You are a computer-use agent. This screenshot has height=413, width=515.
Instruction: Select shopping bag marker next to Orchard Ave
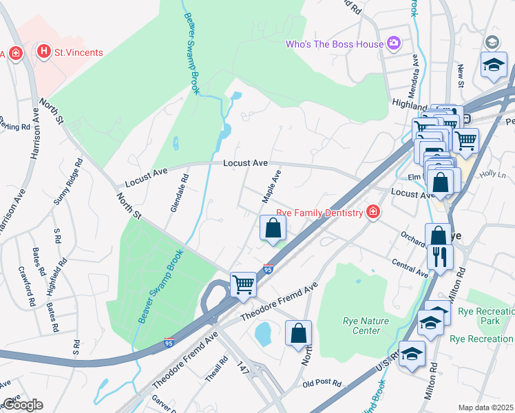point(438,234)
